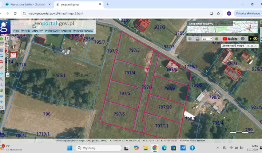Click the Geoportal krajowy overview minimap
This screenshot has height=153, width=262.
(x=222, y=27)
